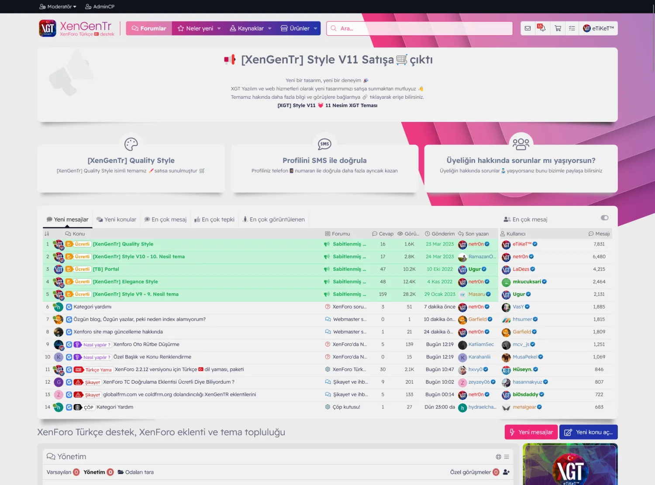Image resolution: width=655 pixels, height=485 pixels.
Task: Click the paint palette icon above Quality Style
Action: click(131, 144)
